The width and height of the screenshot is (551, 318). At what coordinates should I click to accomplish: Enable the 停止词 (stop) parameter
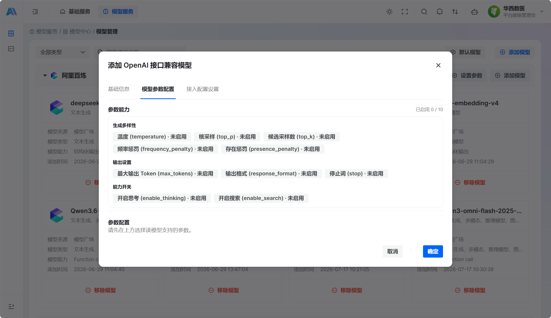(x=356, y=174)
